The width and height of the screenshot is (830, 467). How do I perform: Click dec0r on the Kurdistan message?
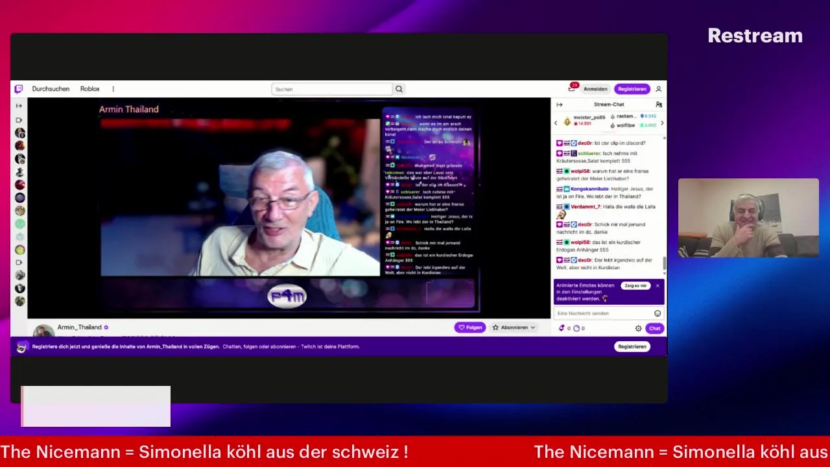pos(585,260)
